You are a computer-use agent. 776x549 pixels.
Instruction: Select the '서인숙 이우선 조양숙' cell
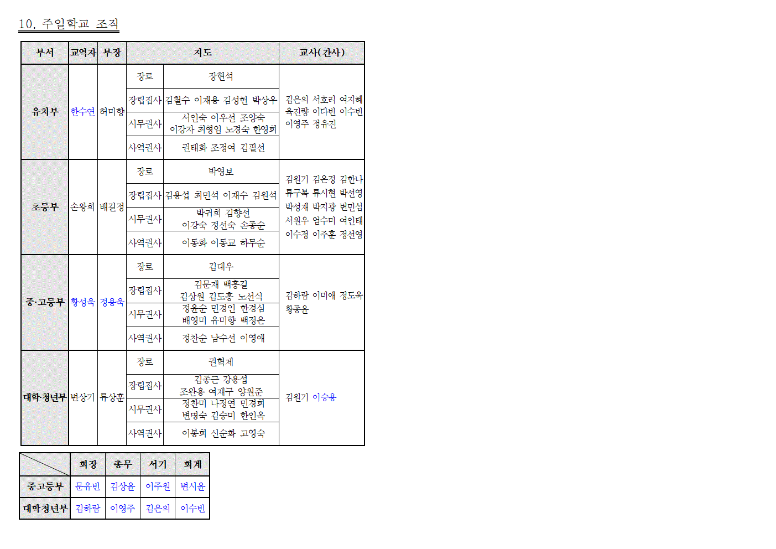click(221, 123)
